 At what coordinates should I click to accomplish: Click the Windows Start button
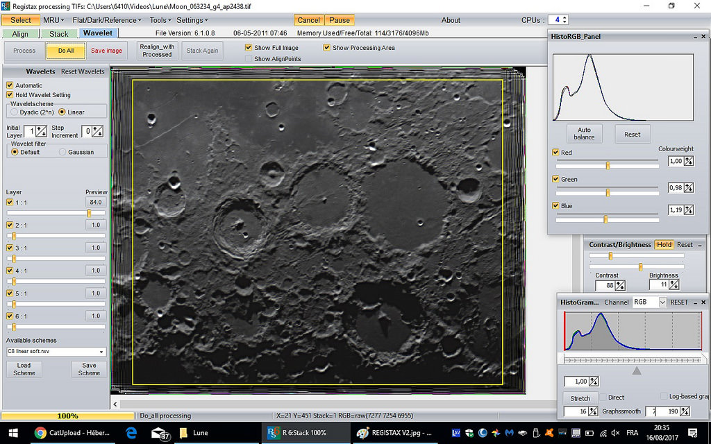[12, 433]
